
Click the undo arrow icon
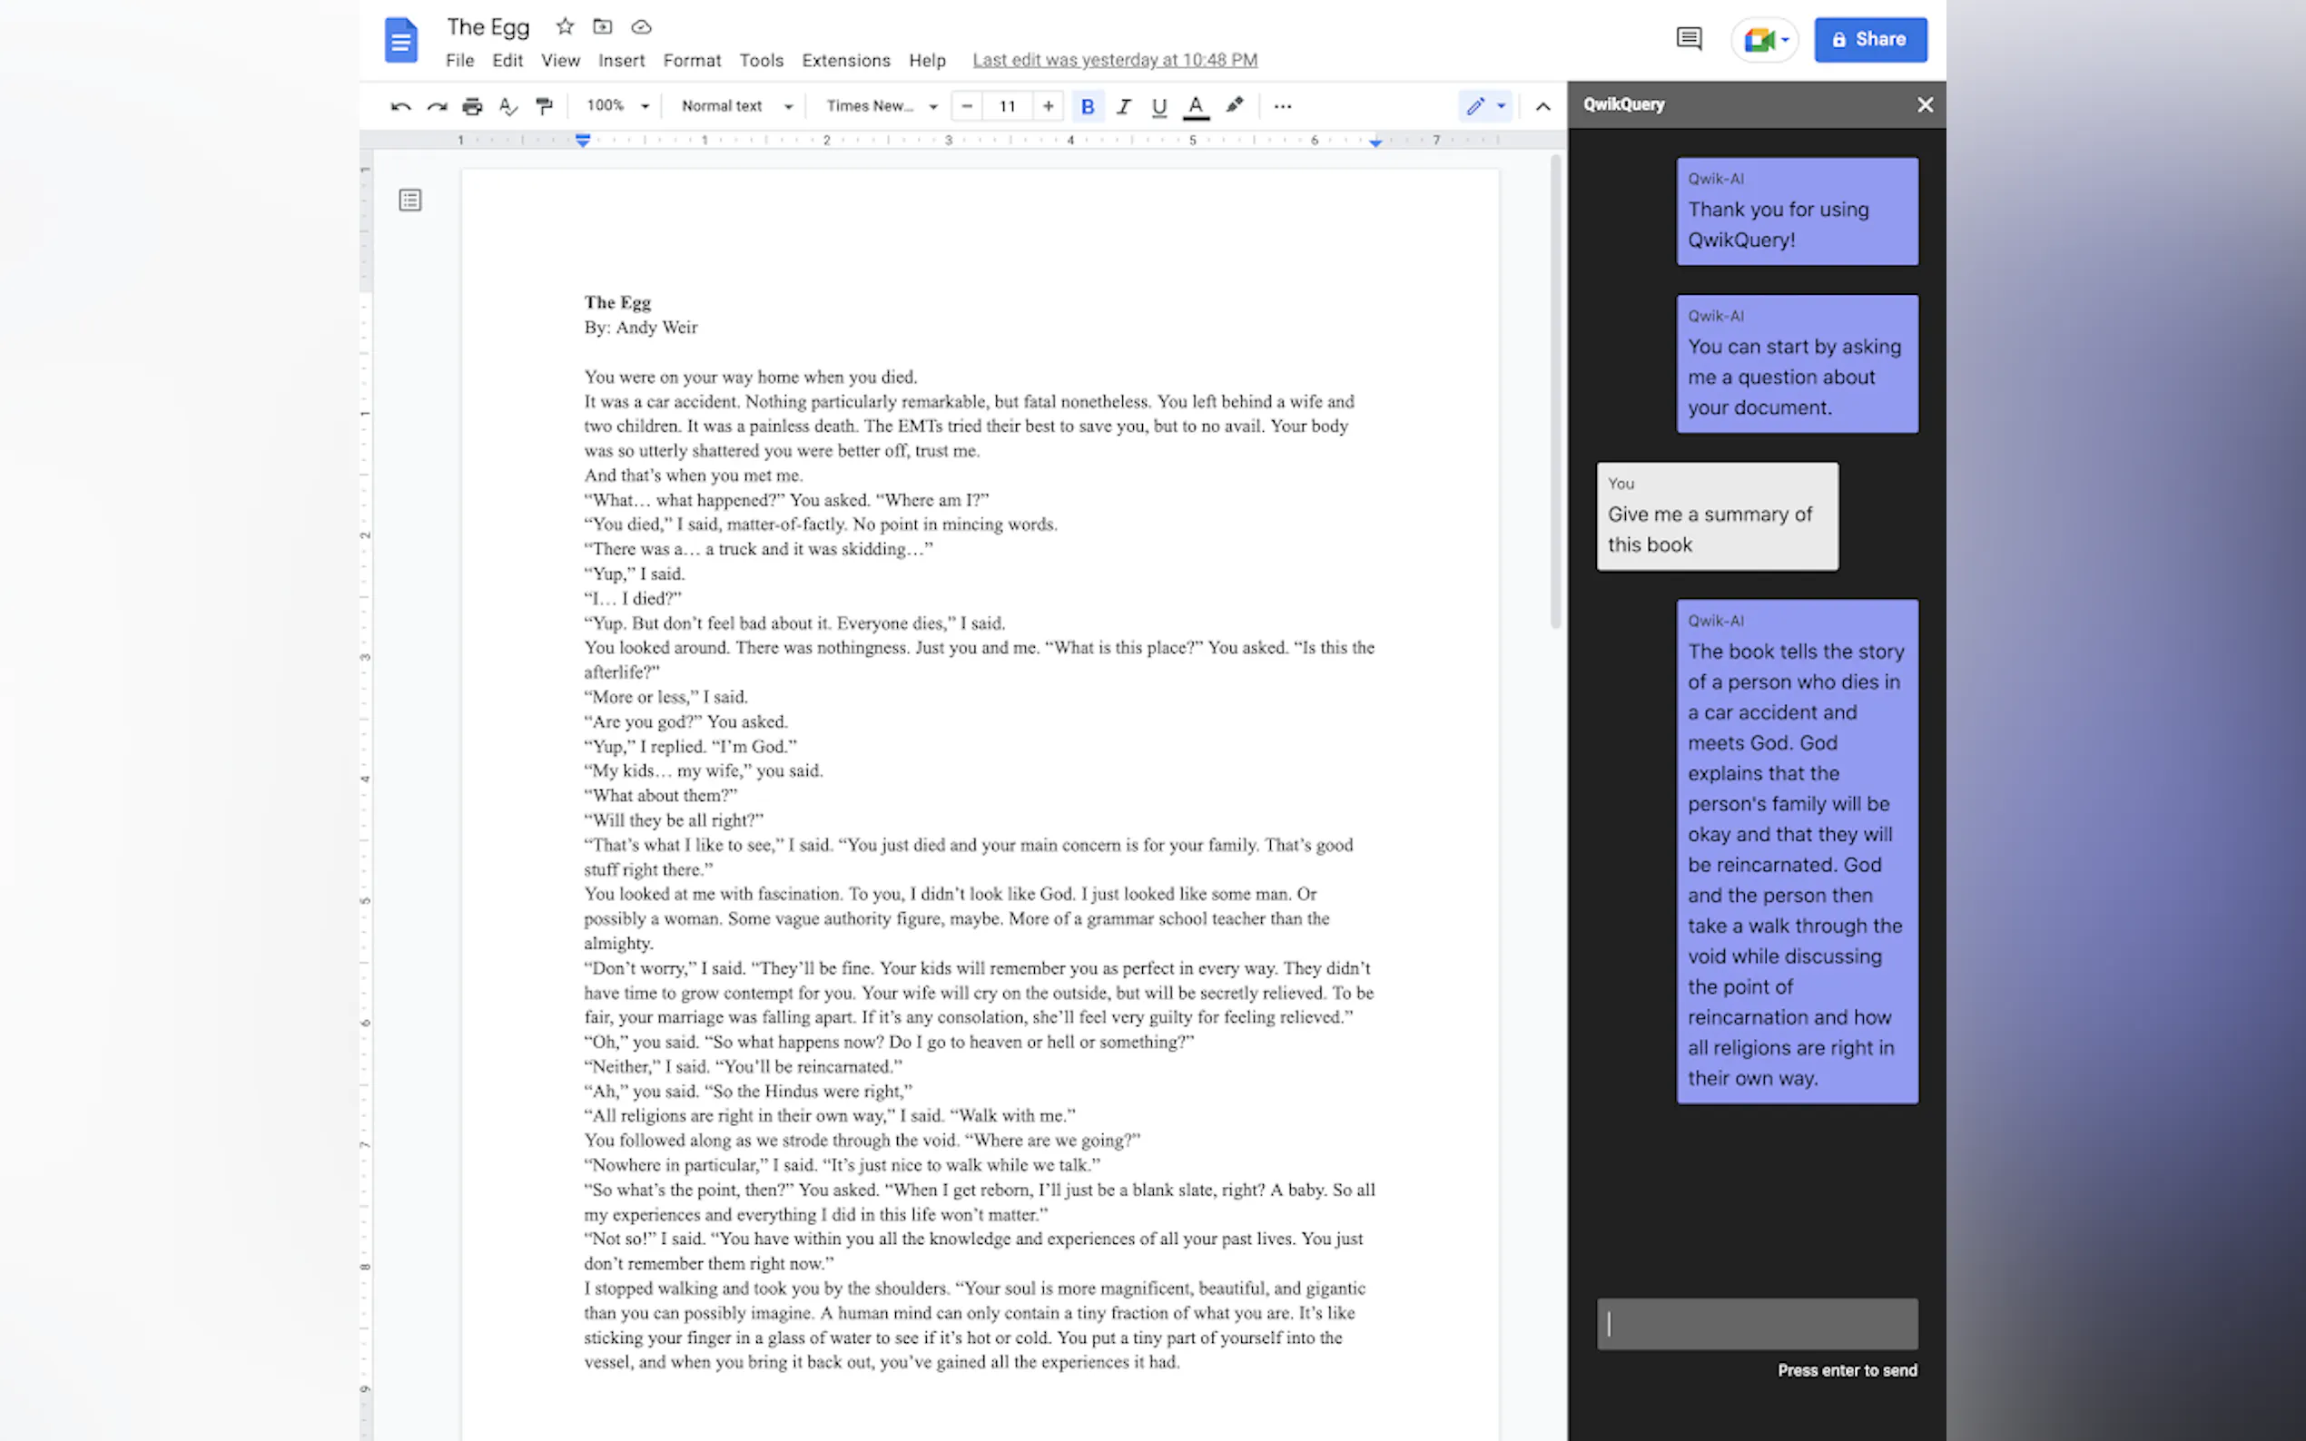[x=400, y=106]
